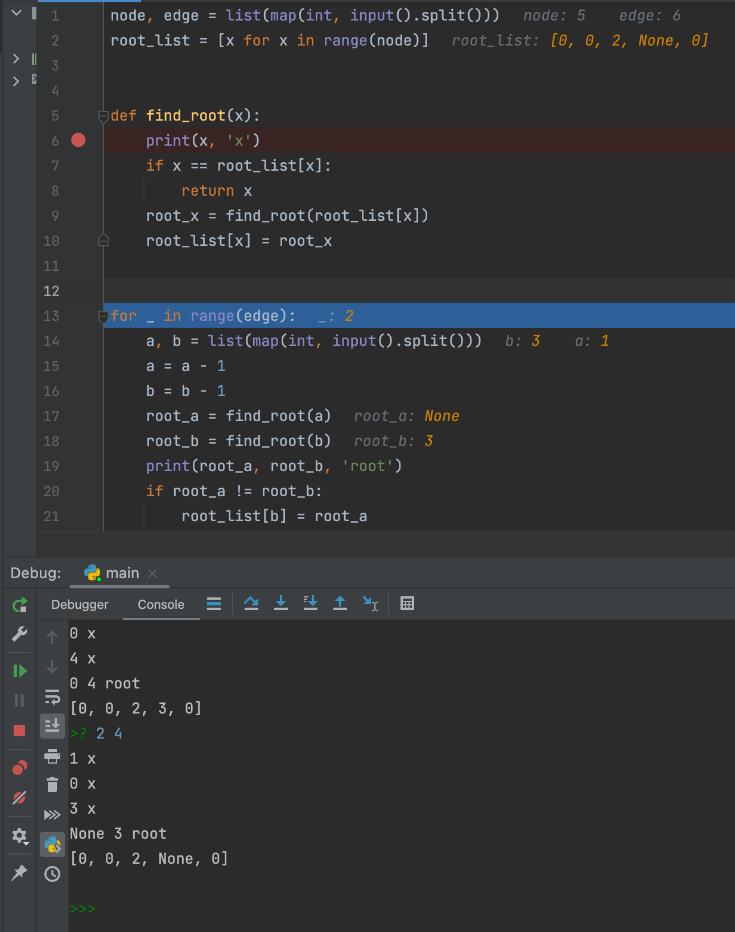Viewport: 735px width, 932px height.
Task: Step into the function
Action: (x=281, y=603)
